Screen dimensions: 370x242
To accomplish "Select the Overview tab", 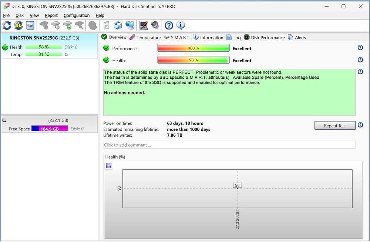I will coord(114,37).
